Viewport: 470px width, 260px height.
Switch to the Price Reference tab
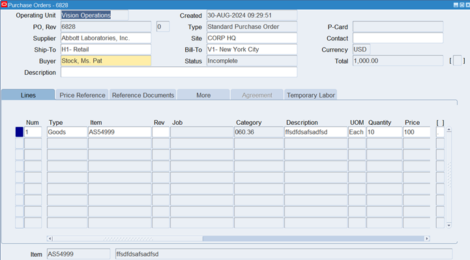(x=82, y=95)
